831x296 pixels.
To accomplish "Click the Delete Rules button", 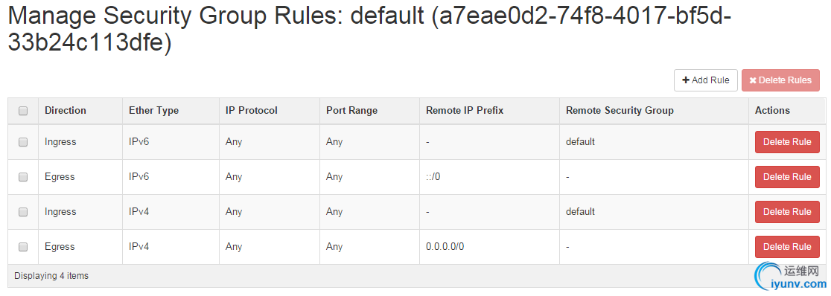I will (780, 80).
